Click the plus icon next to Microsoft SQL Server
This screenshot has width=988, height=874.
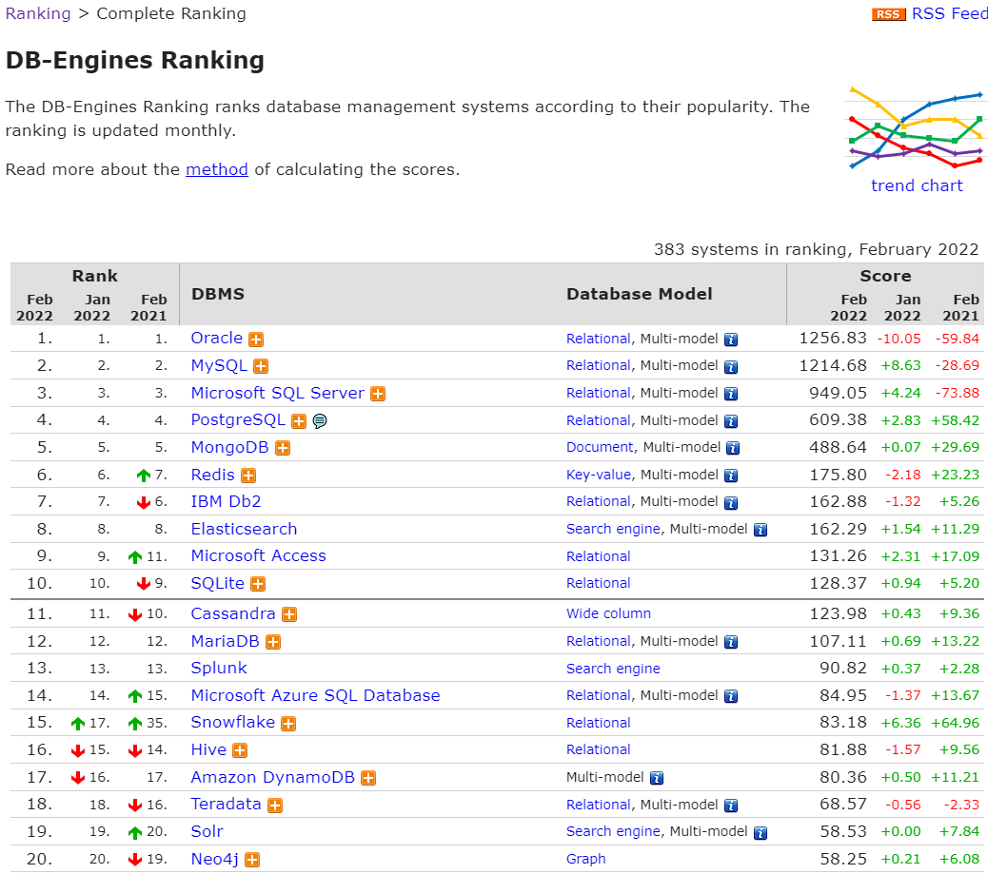[x=378, y=394]
